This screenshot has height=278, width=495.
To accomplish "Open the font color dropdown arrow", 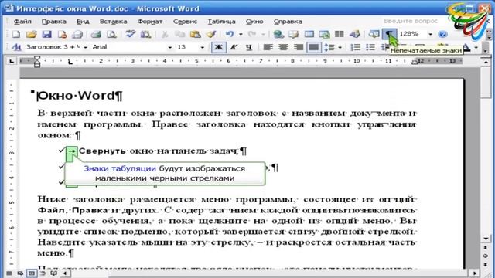I will [476, 48].
